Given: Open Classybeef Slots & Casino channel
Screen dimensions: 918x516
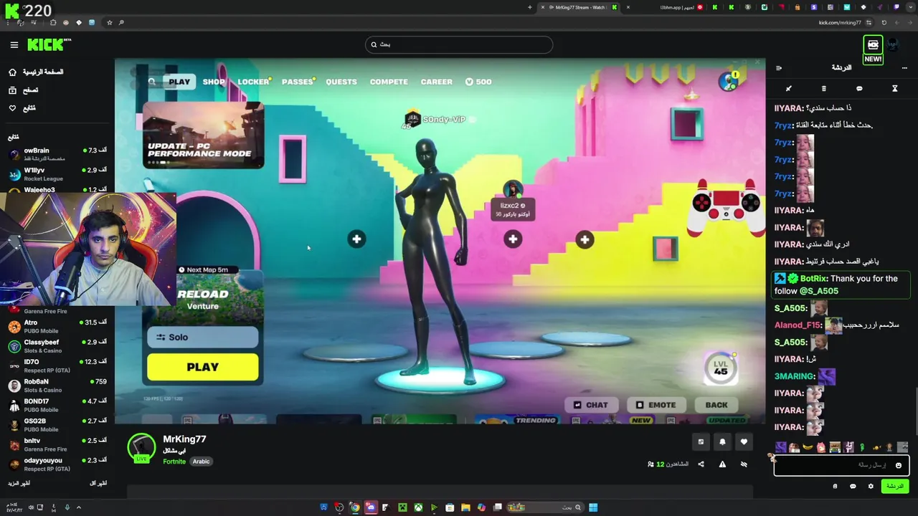Looking at the screenshot, I should pyautogui.click(x=57, y=346).
